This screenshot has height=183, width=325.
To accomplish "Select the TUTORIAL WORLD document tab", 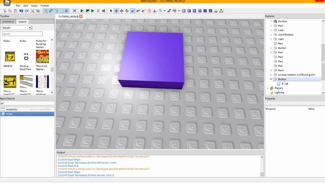I will tap(69, 16).
